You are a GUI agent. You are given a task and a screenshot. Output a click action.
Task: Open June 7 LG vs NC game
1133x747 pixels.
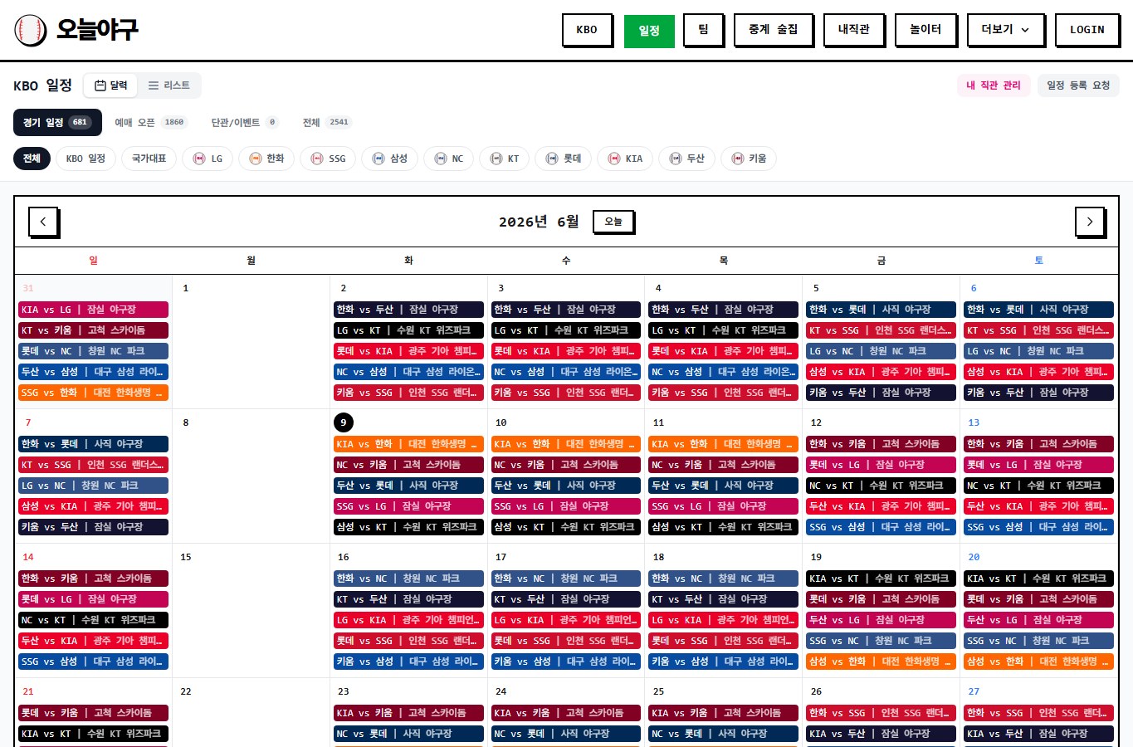point(93,486)
